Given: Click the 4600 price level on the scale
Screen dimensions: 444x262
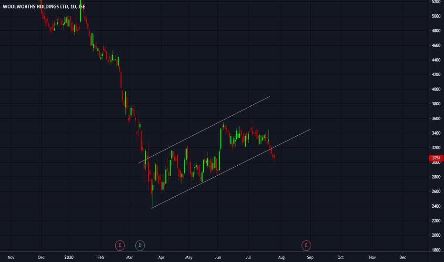Looking at the screenshot, I should (436, 45).
